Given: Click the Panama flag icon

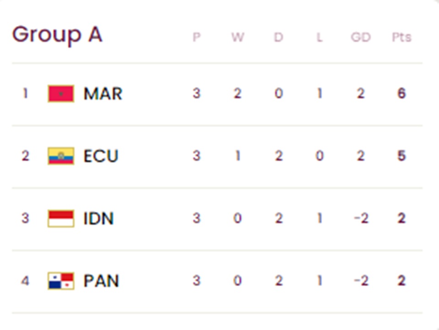Looking at the screenshot, I should [61, 281].
